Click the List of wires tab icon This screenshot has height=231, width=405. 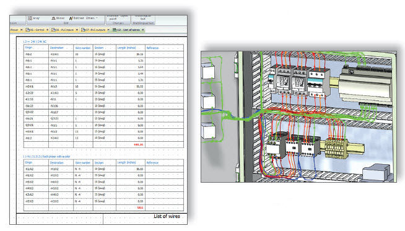115,30
